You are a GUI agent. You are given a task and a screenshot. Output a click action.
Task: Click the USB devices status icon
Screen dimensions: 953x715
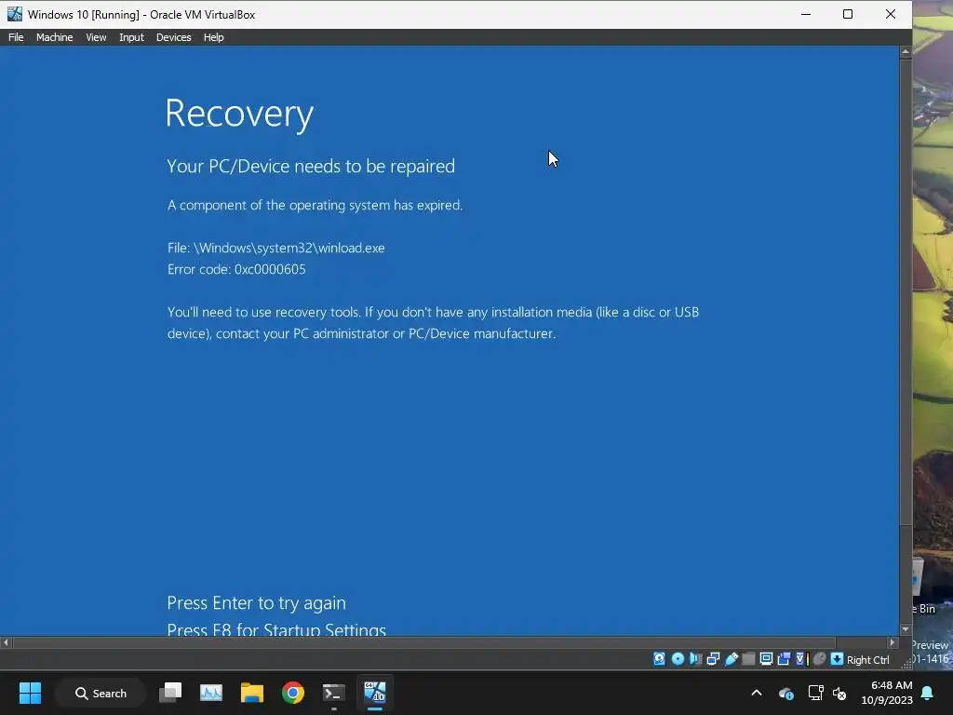pos(732,659)
